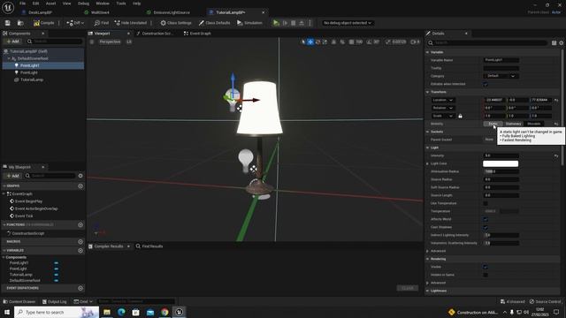Image resolution: width=566 pixels, height=318 pixels.
Task: Open Class Defaults
Action: [214, 23]
